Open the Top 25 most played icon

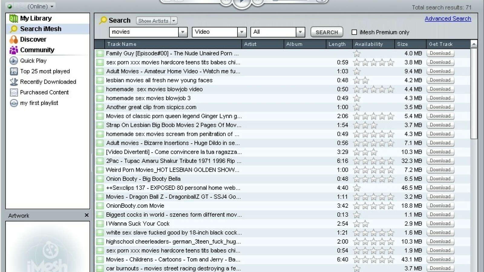click(14, 71)
